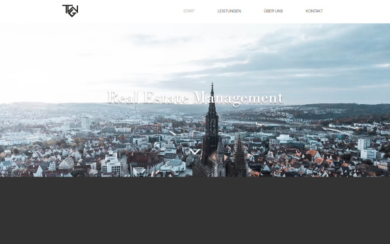Open the ÜBER UNS page
The image size is (390, 244).
[x=273, y=11]
